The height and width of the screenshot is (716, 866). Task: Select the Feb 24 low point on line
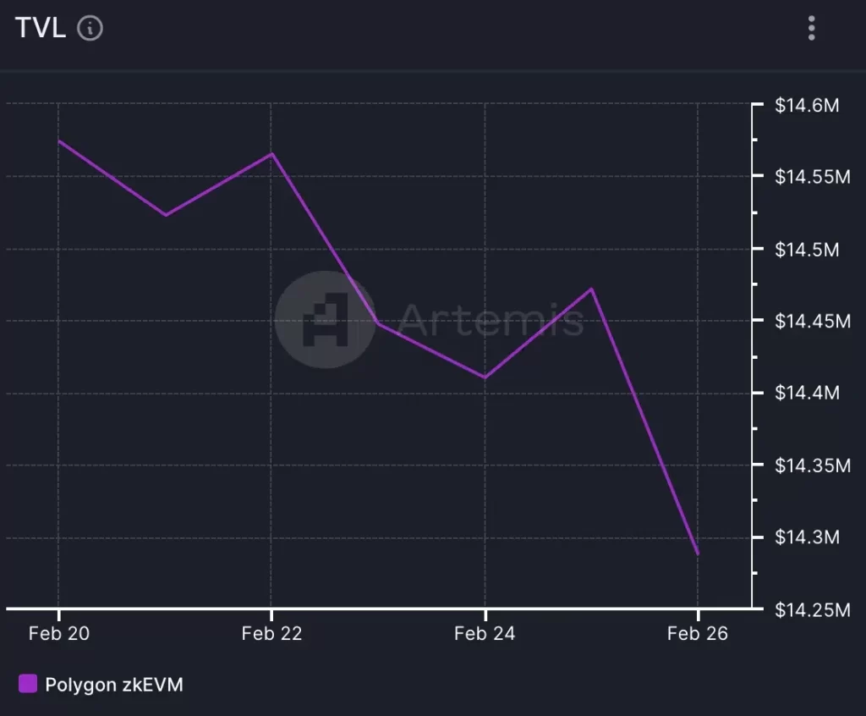(485, 377)
